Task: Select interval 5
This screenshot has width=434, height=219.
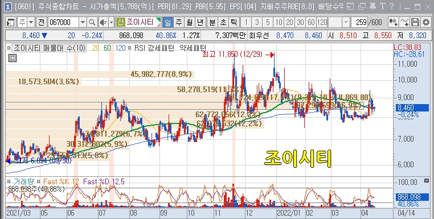Action: click(268, 22)
